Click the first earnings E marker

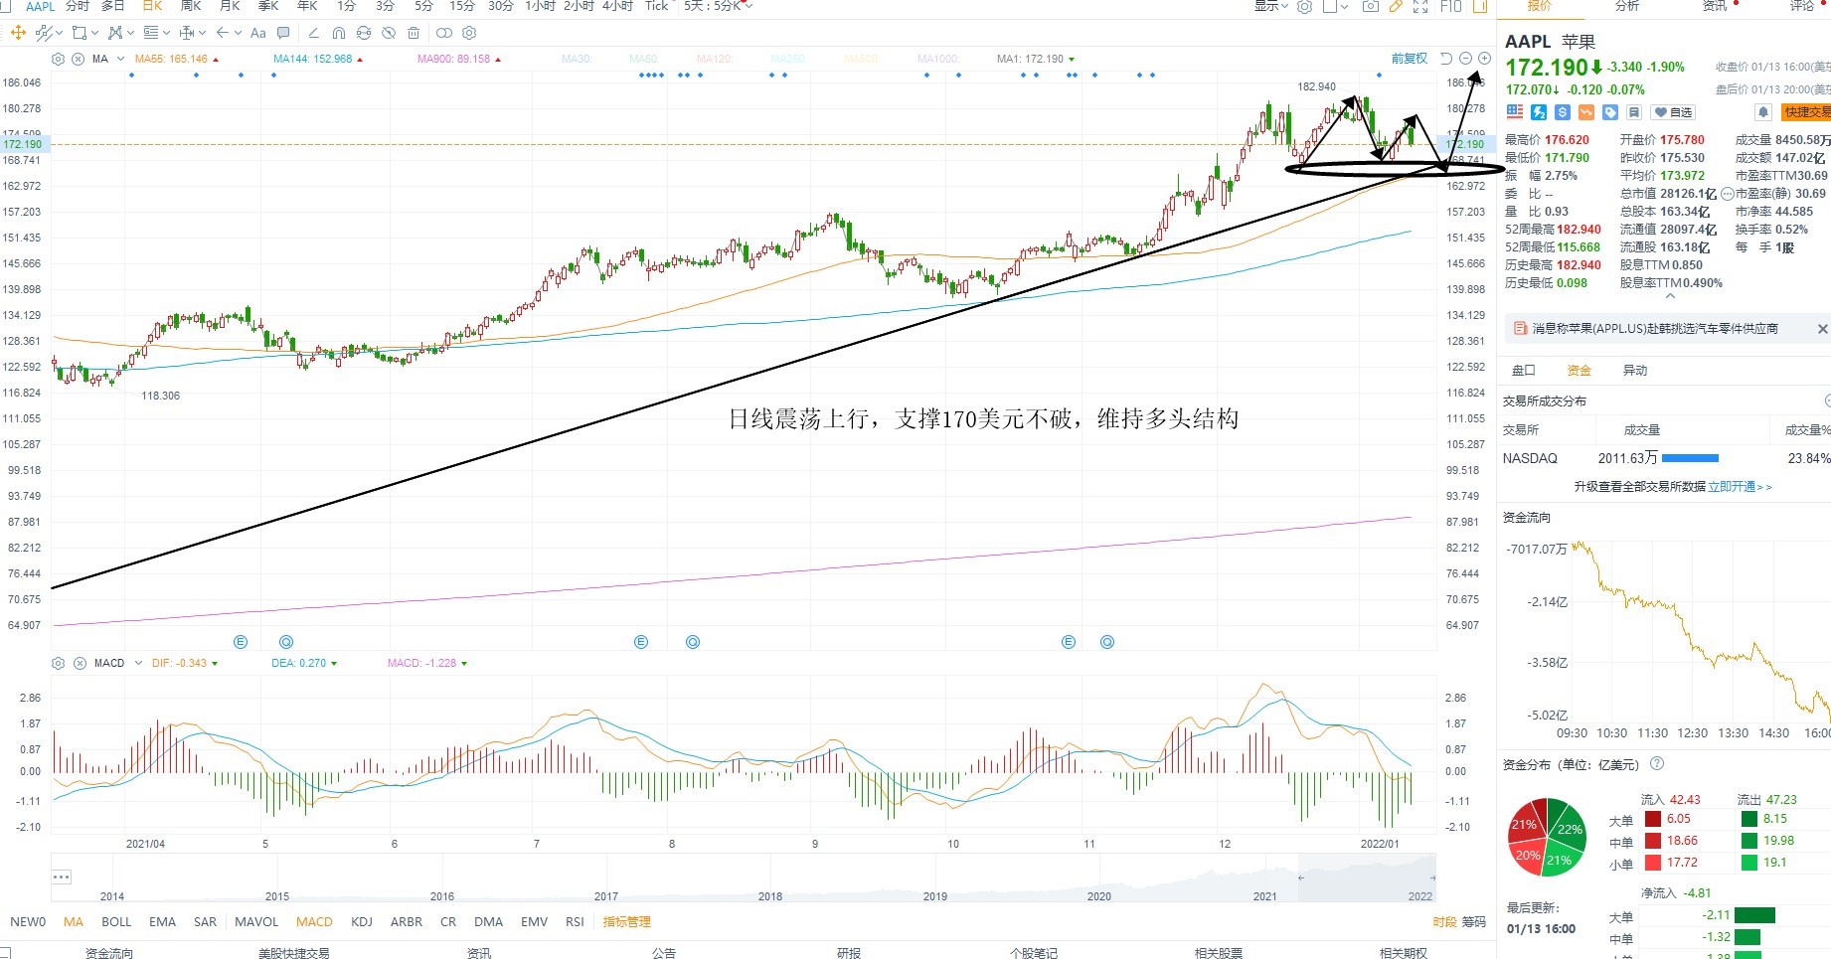coord(240,642)
